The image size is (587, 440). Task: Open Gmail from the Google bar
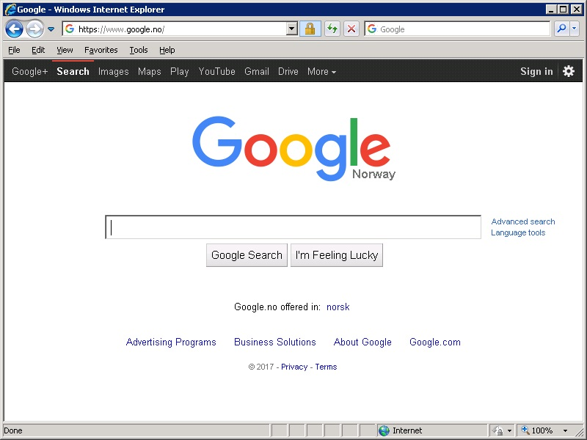click(257, 71)
